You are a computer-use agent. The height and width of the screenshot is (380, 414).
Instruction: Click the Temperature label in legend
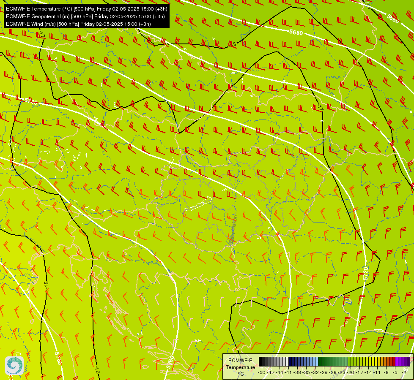pos(241,367)
